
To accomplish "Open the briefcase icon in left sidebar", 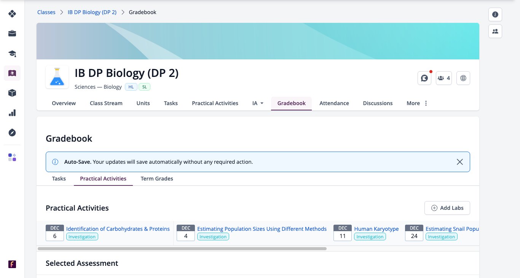I will (x=12, y=34).
